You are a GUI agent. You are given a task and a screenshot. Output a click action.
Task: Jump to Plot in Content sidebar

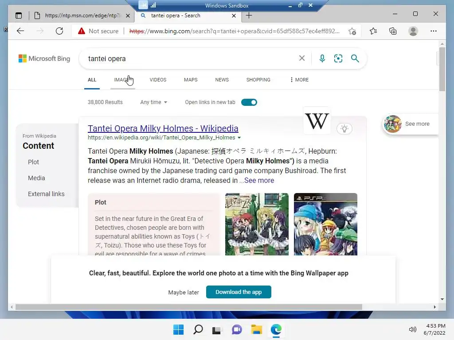point(33,162)
